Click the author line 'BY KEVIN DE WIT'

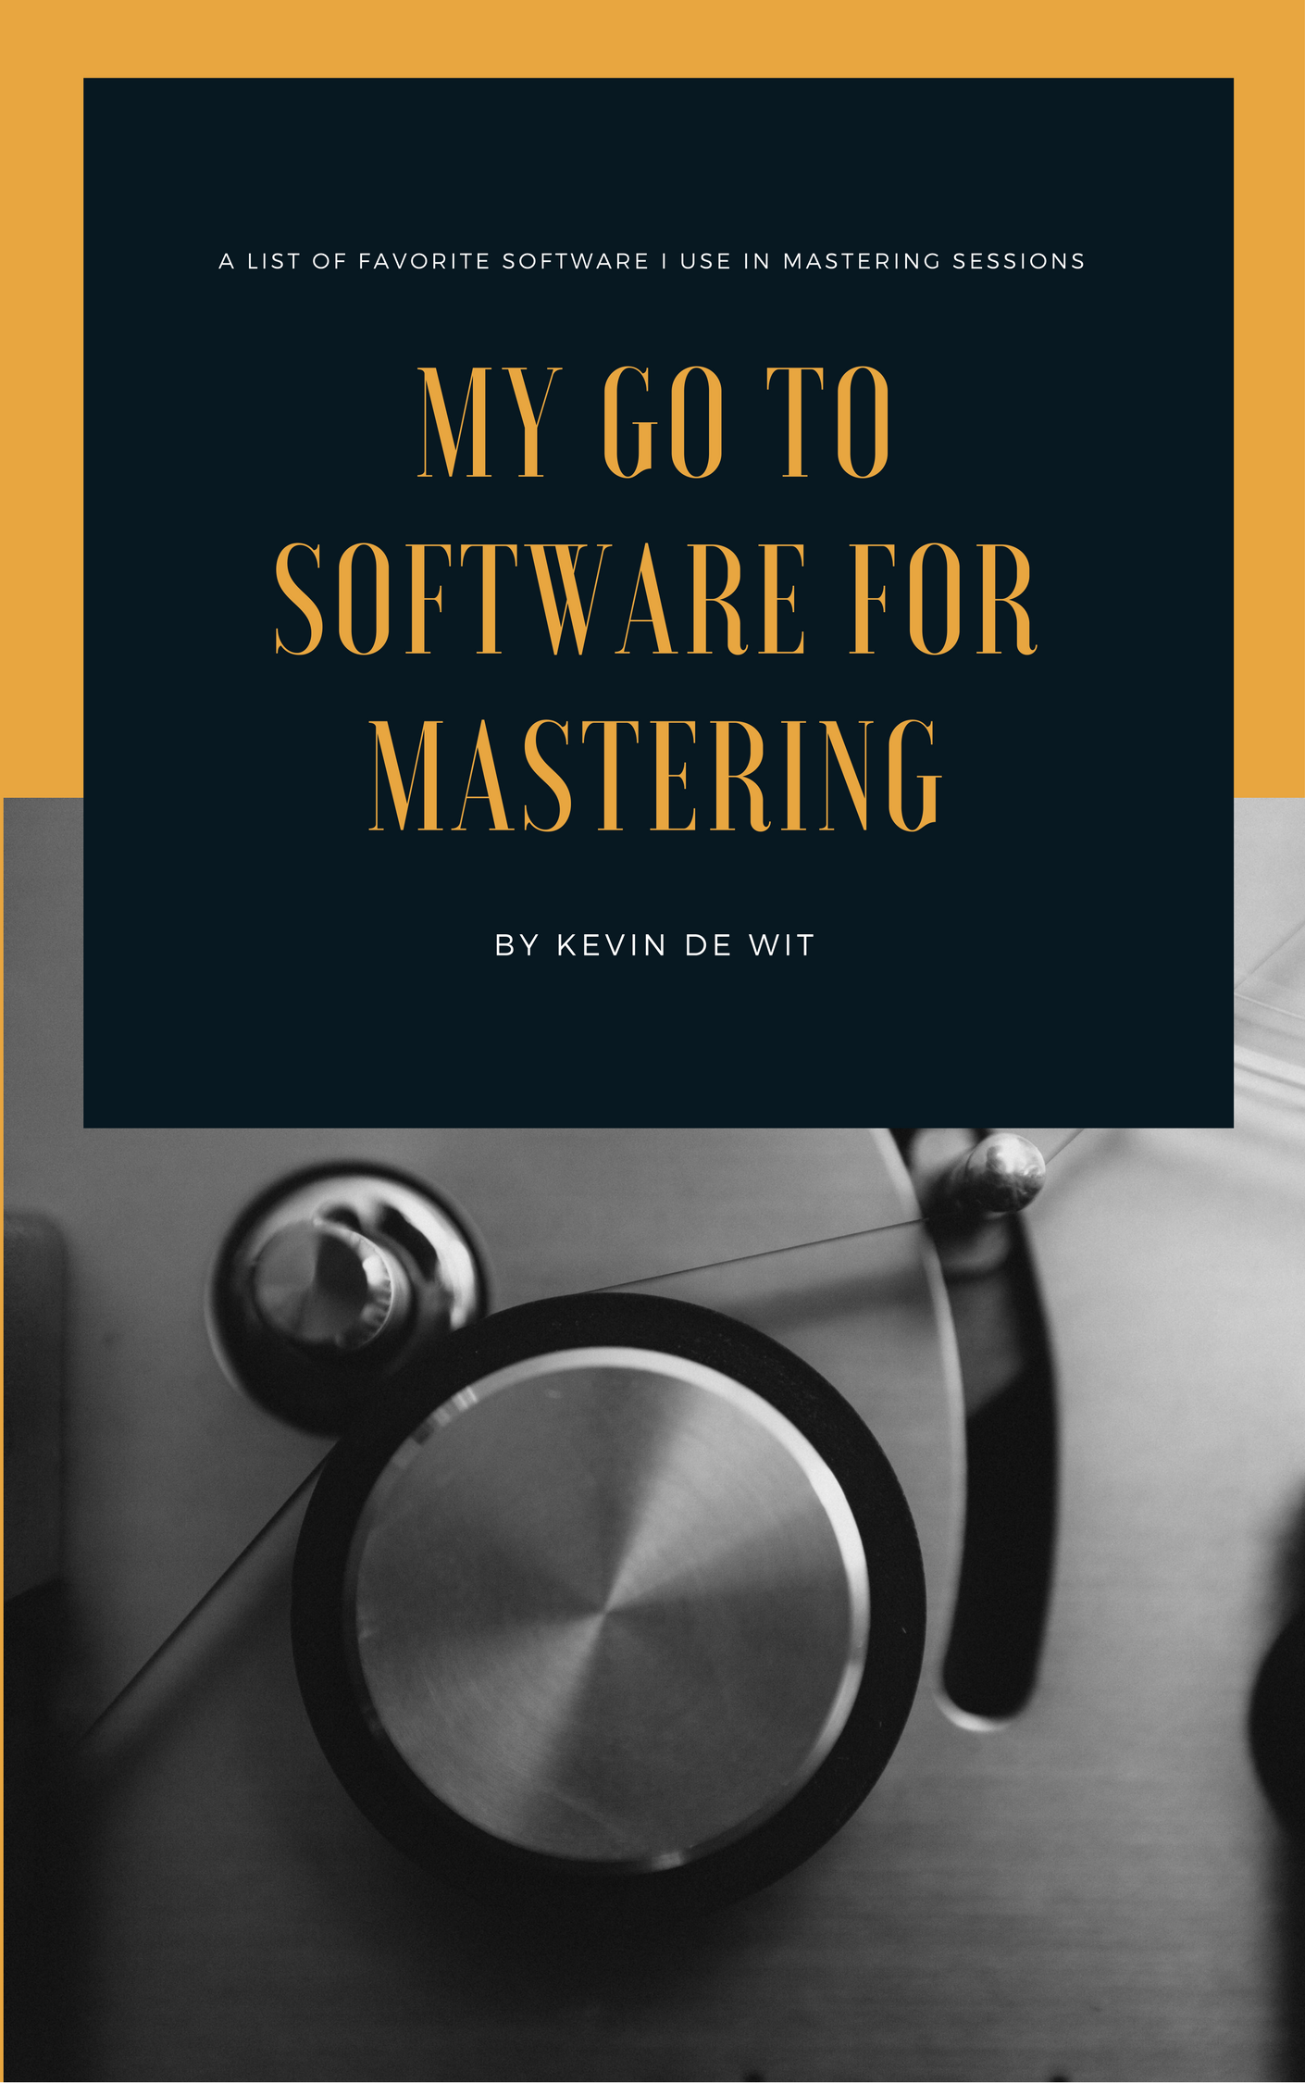tap(654, 945)
